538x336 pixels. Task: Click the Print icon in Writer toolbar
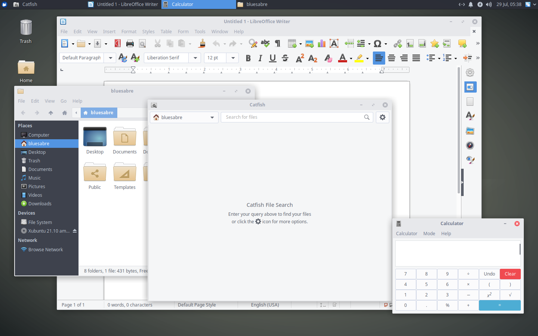point(130,44)
